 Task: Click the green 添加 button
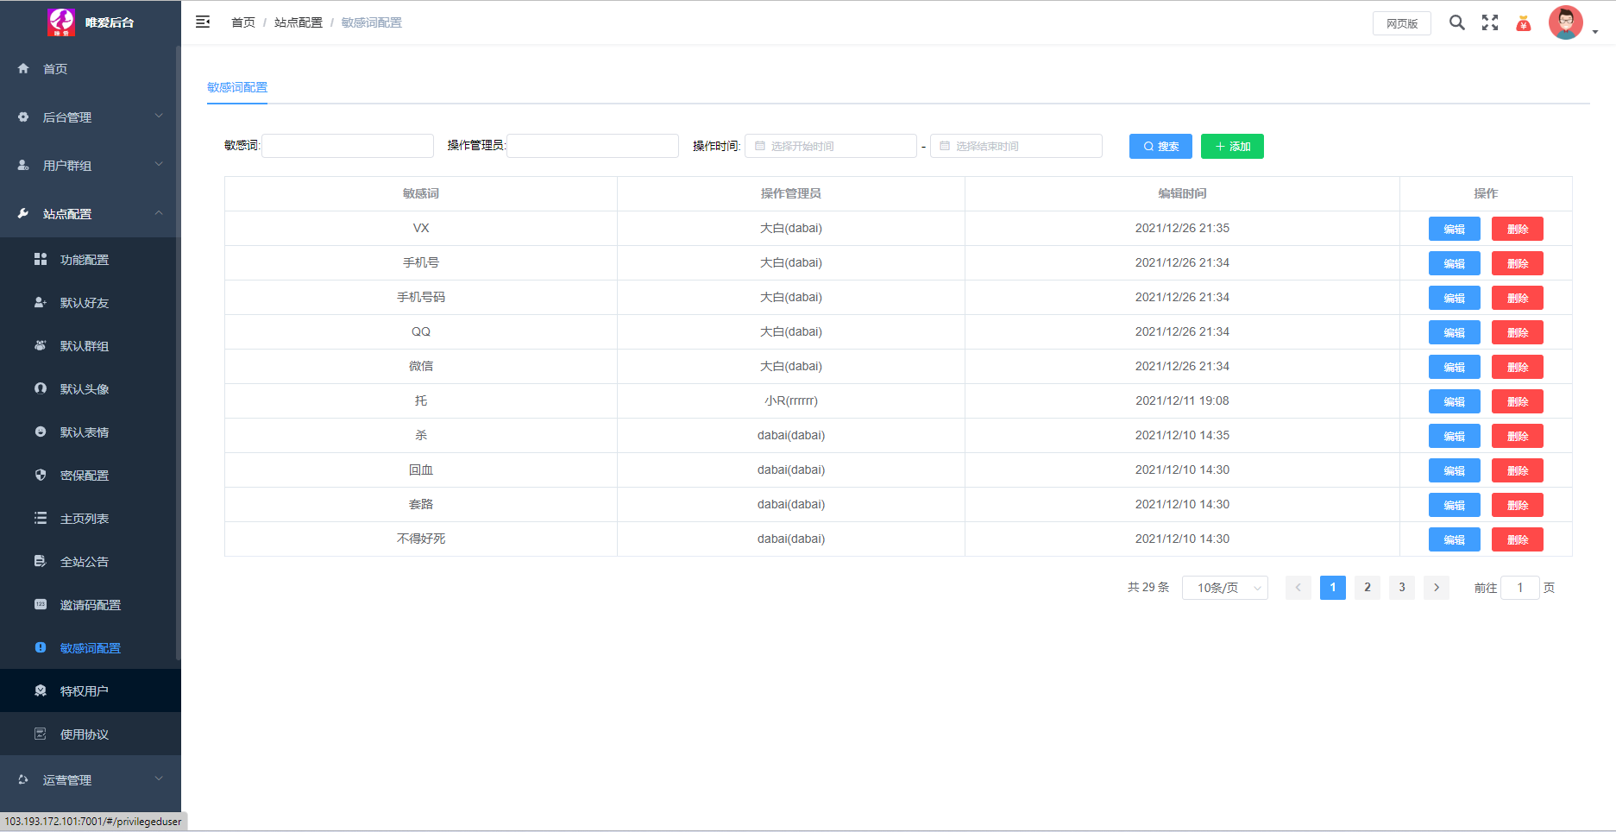click(x=1232, y=147)
